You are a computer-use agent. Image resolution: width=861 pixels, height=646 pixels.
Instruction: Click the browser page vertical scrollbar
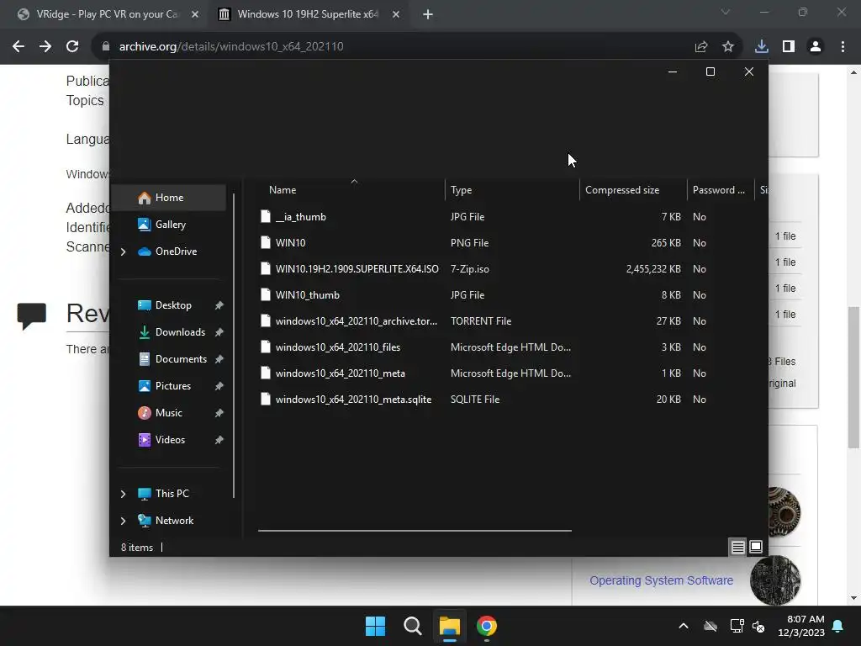pyautogui.click(x=854, y=377)
